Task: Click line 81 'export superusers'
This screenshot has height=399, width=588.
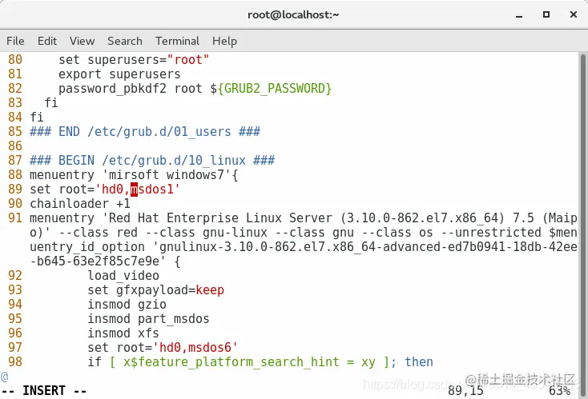Action: 119,74
